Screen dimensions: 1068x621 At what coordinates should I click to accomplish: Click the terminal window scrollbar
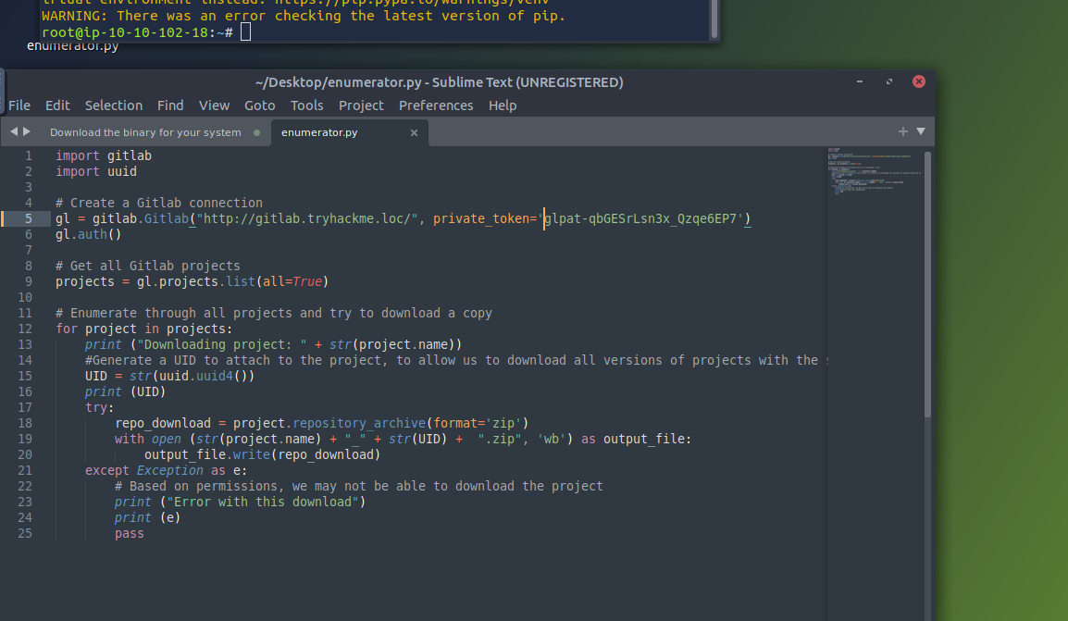[x=714, y=19]
